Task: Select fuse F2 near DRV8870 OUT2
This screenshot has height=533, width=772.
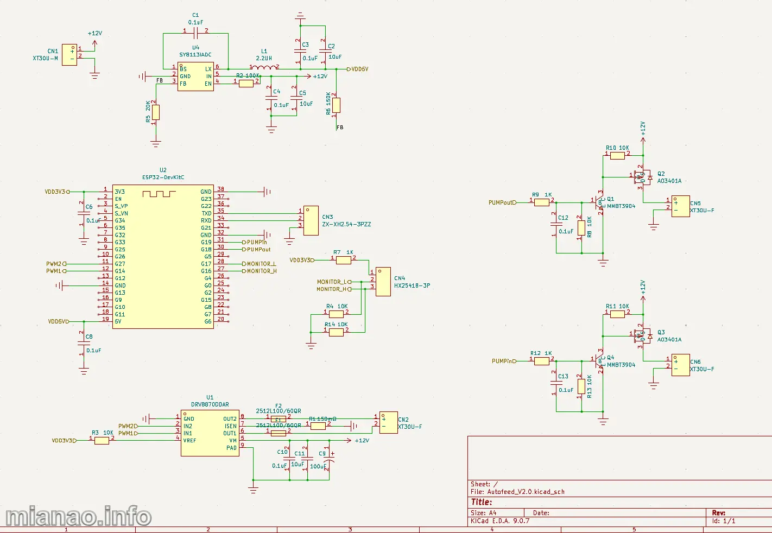Action: pos(279,418)
